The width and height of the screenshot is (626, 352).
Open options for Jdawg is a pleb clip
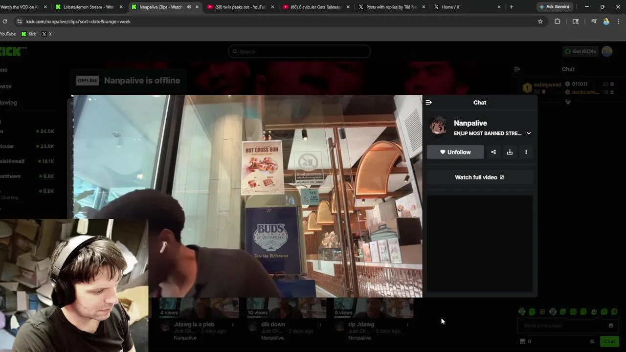pyautogui.click(x=233, y=325)
